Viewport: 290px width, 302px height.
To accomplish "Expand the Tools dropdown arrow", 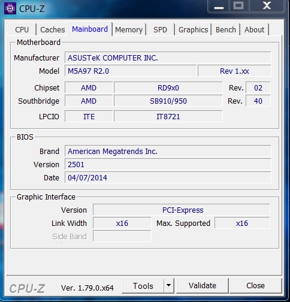I will (x=168, y=286).
